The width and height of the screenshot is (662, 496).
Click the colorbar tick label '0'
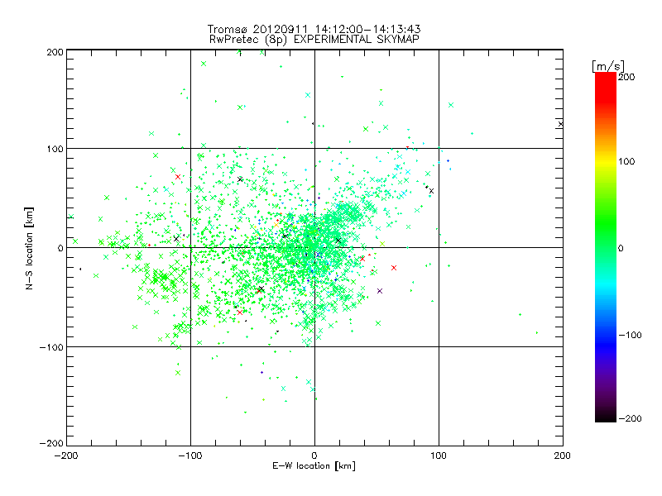[621, 248]
